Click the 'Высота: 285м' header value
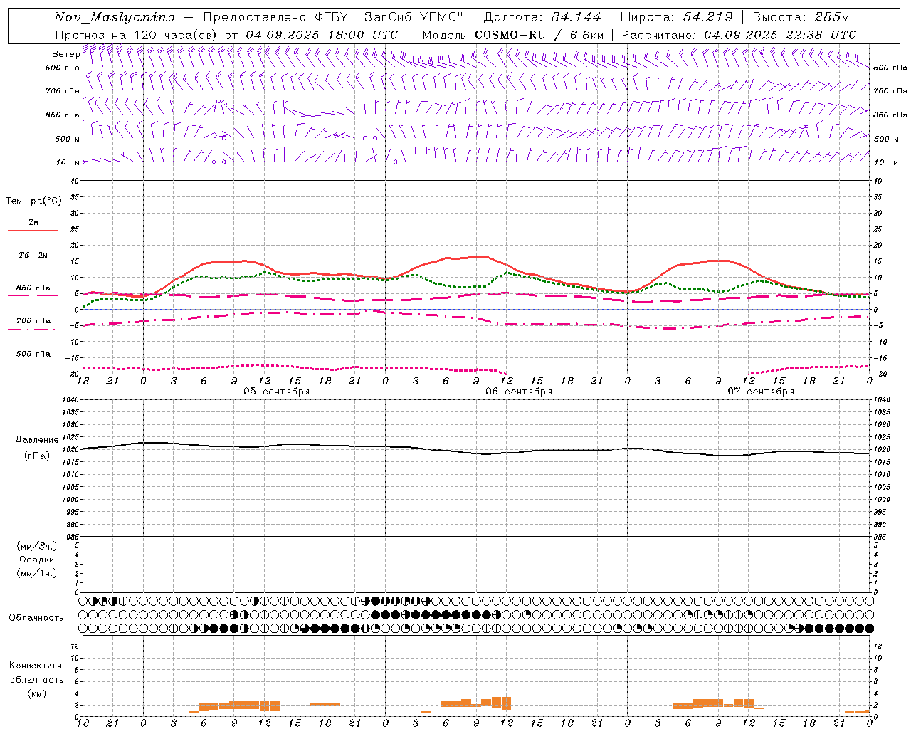Screen dimensions: 911x729 801,17
